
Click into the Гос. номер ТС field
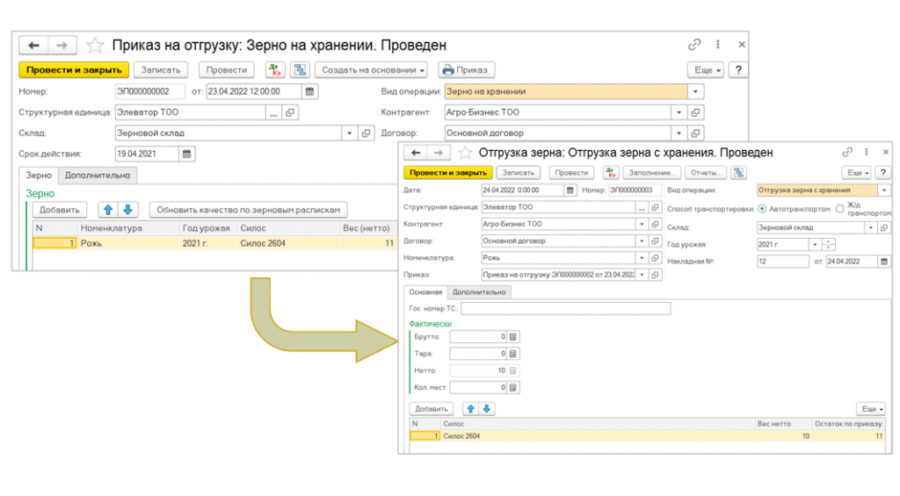(565, 308)
